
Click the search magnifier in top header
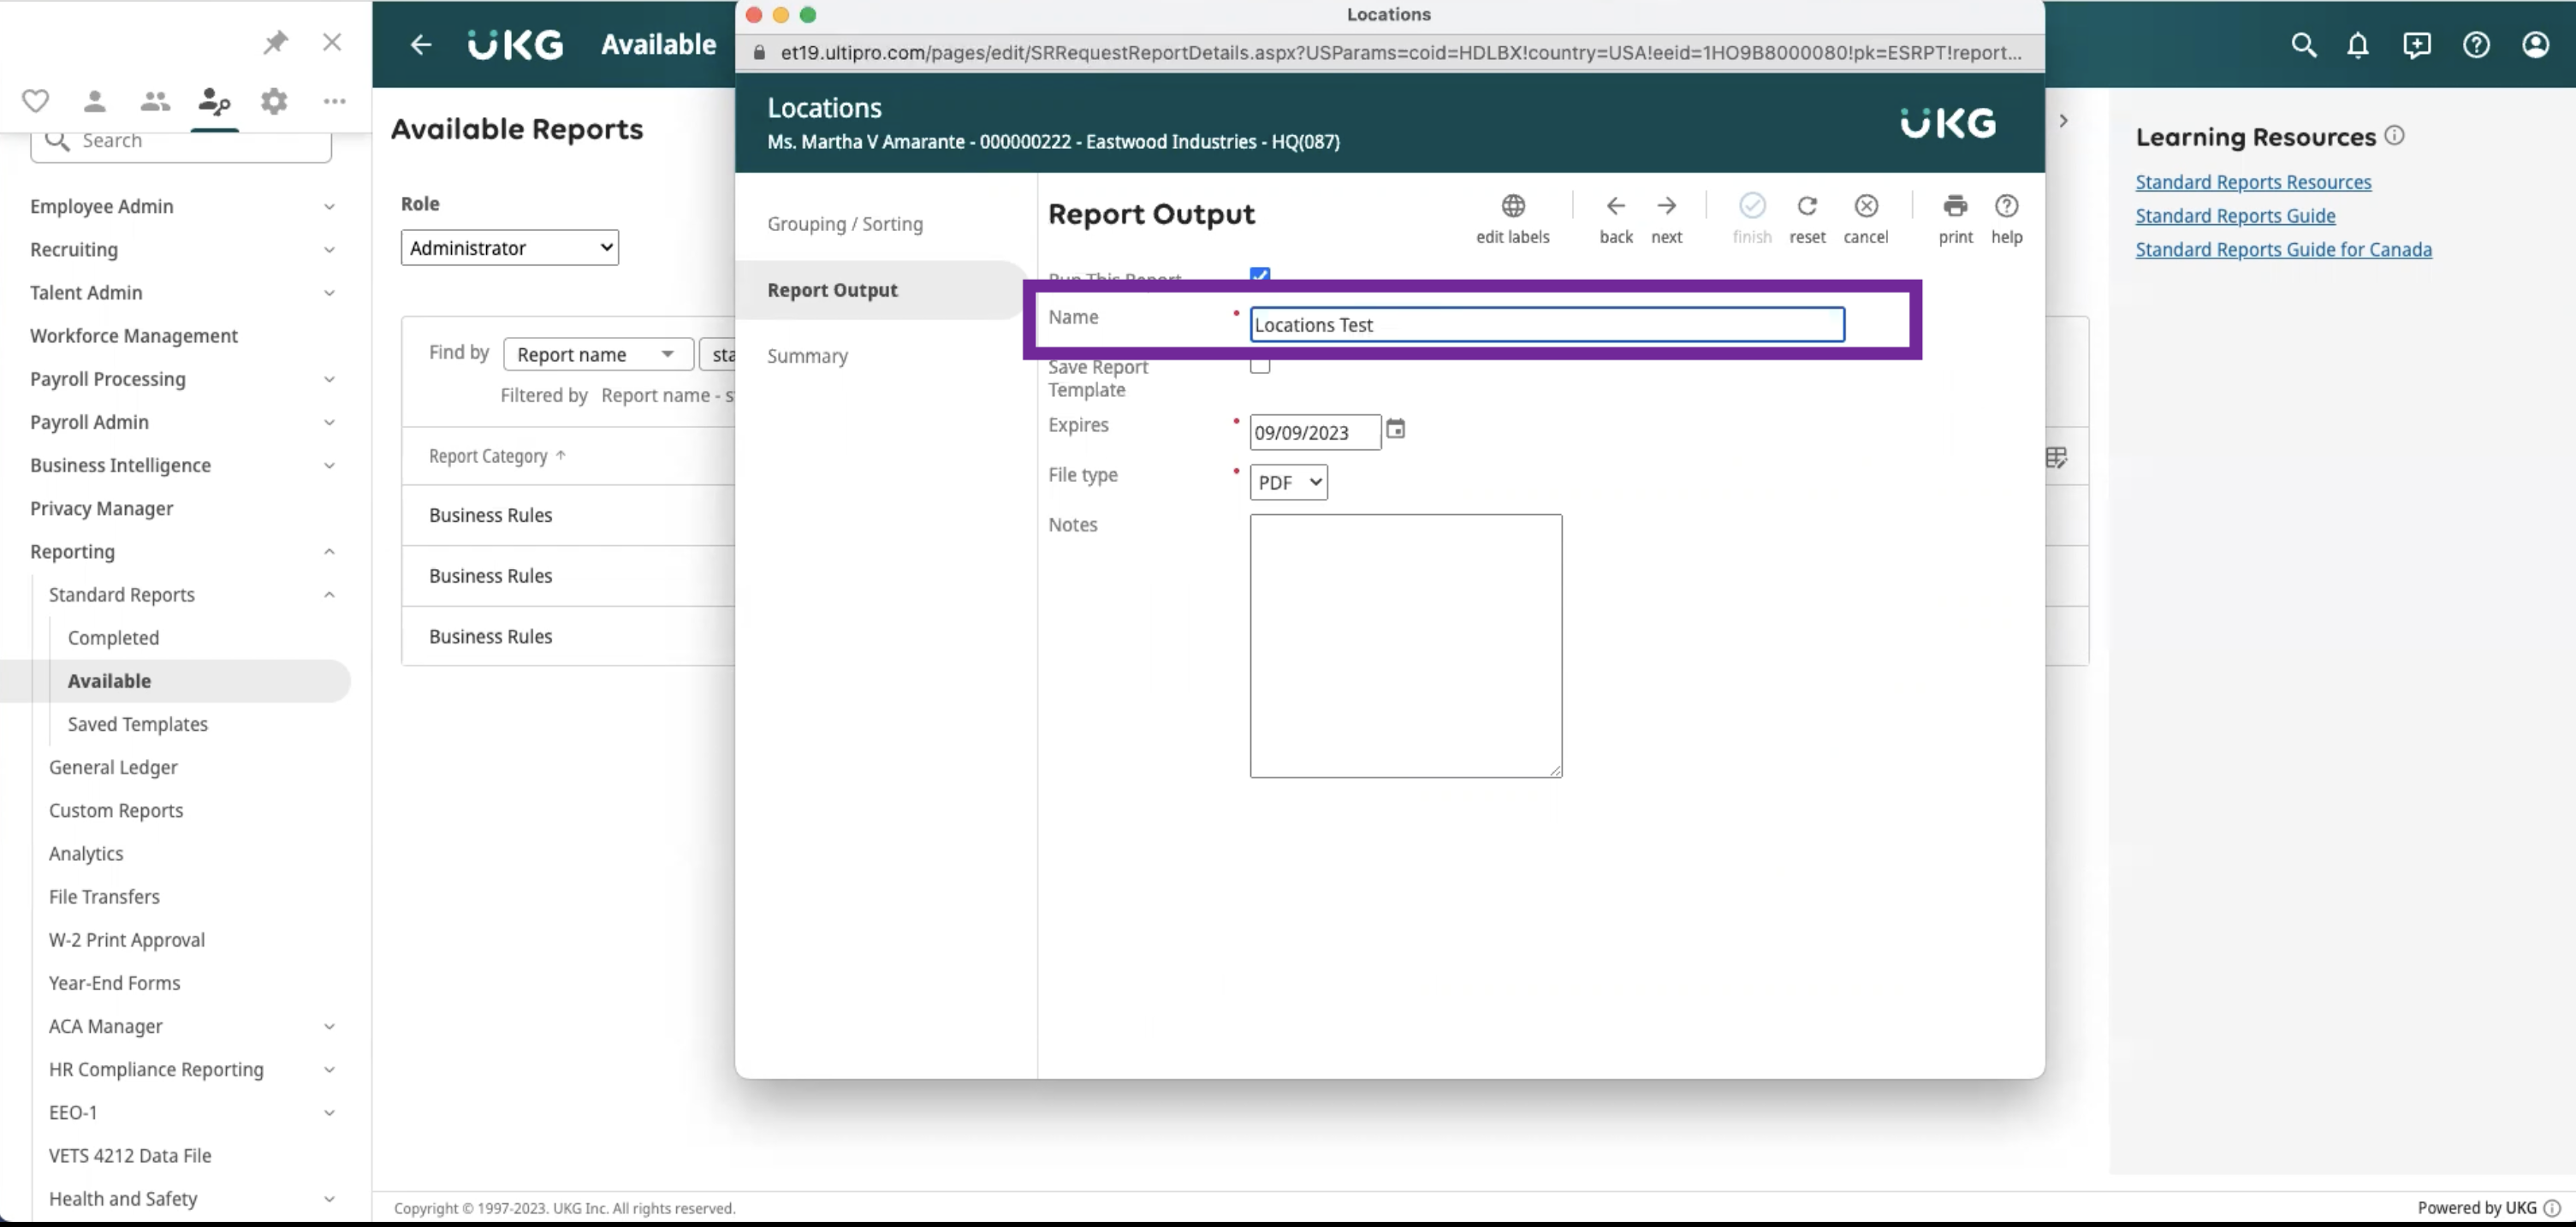pyautogui.click(x=2303, y=44)
